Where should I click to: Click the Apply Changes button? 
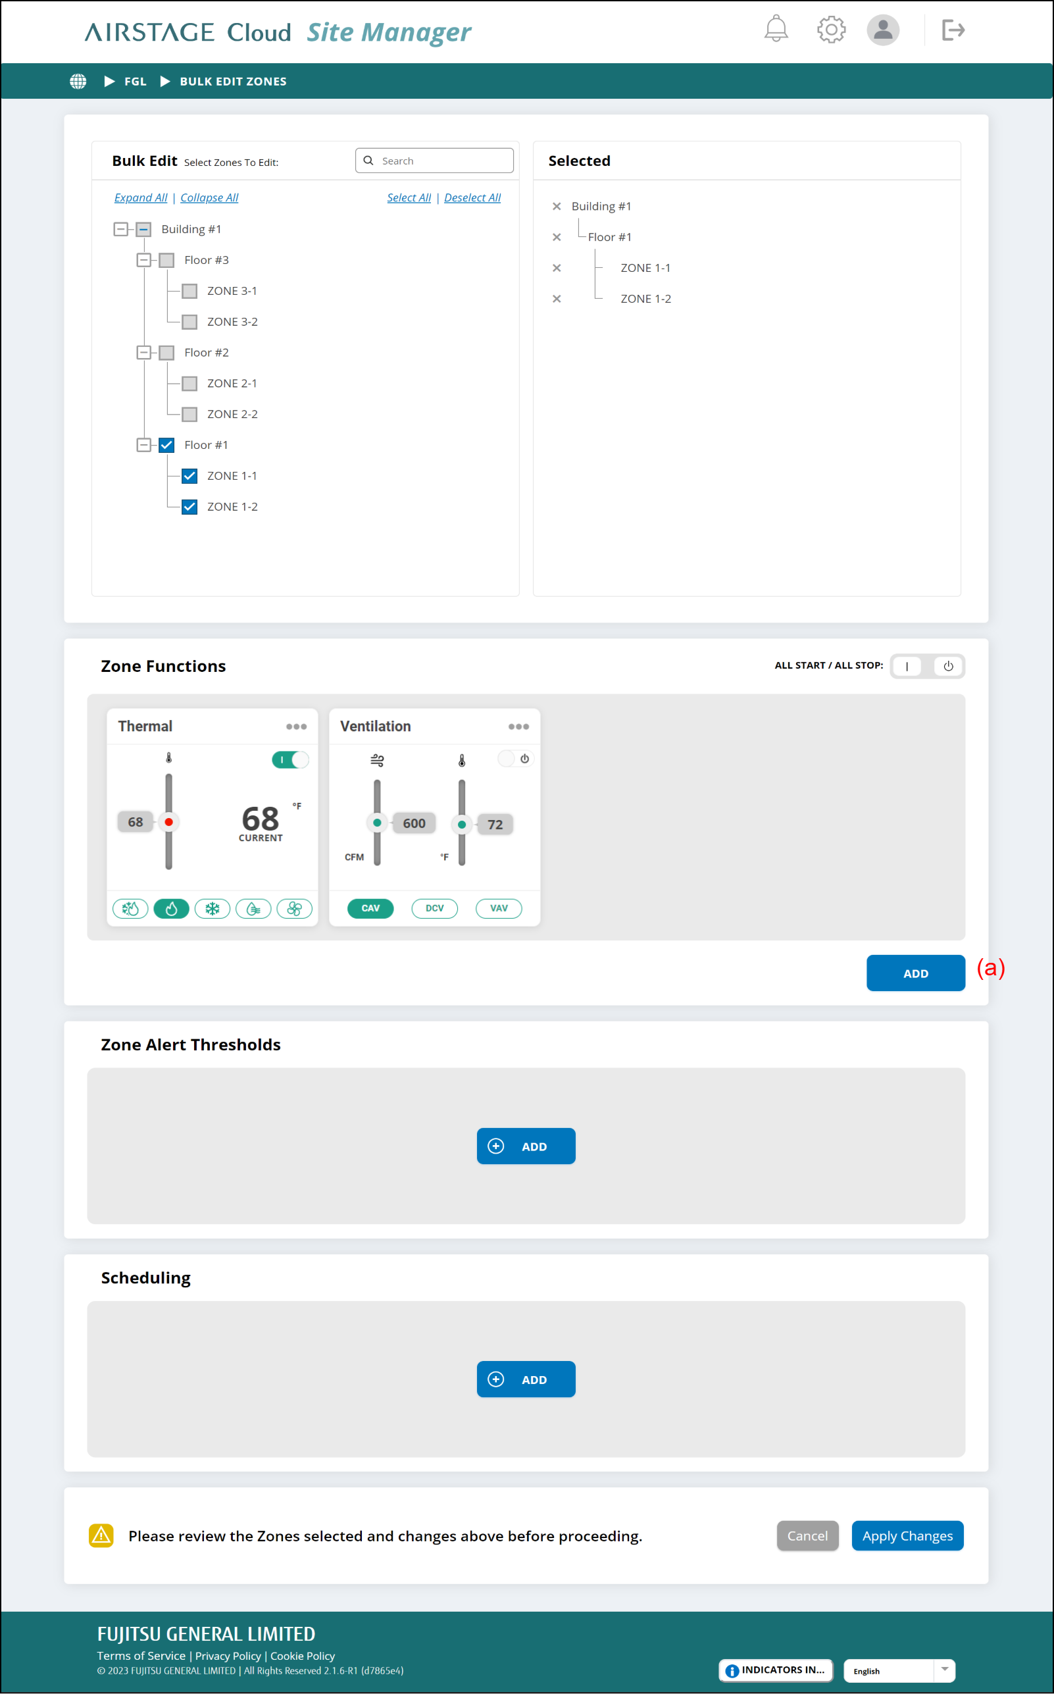tap(907, 1536)
